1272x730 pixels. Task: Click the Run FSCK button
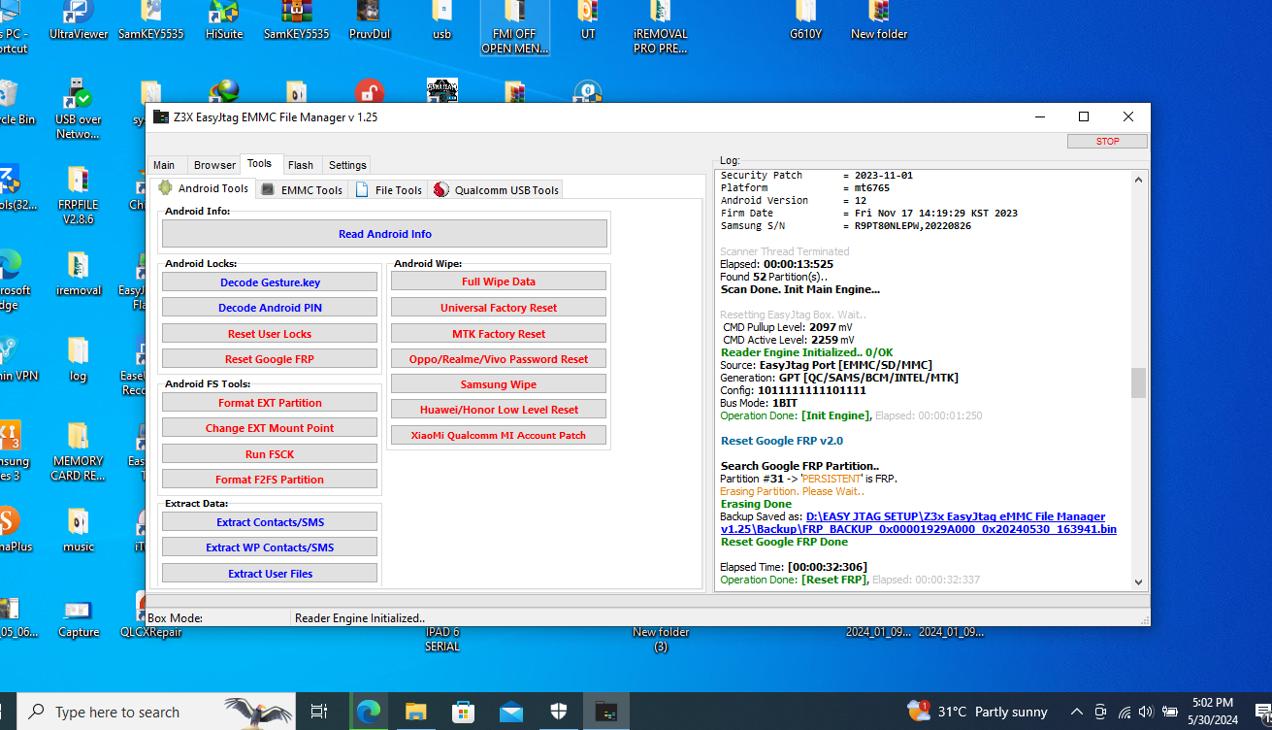coord(270,454)
